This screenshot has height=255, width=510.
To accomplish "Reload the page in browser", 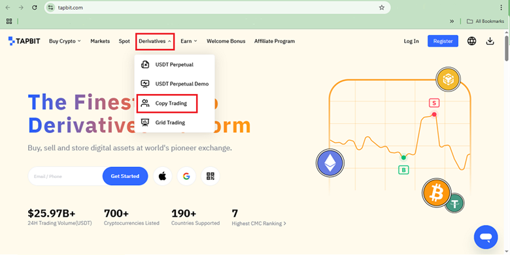I will coord(35,7).
